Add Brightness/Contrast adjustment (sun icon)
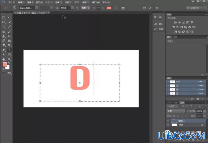 [175, 22]
